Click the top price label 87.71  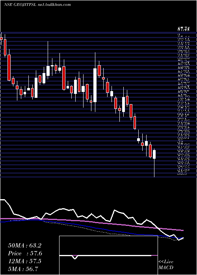(x=183, y=29)
